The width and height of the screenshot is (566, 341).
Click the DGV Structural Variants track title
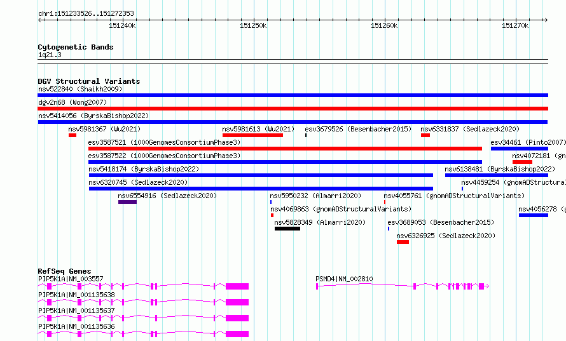click(x=89, y=81)
